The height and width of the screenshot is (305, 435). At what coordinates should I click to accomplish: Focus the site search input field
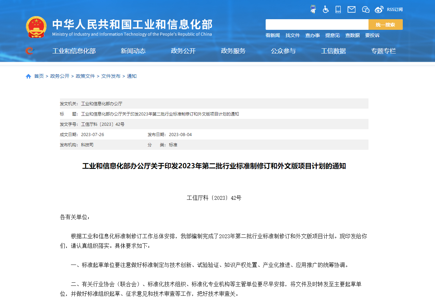click(x=317, y=25)
